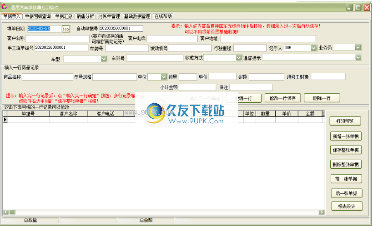Click the 删除一行 button

tap(322, 98)
